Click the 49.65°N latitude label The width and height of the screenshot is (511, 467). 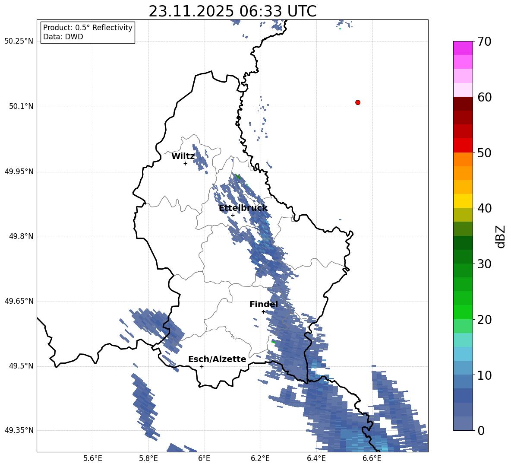(x=19, y=301)
